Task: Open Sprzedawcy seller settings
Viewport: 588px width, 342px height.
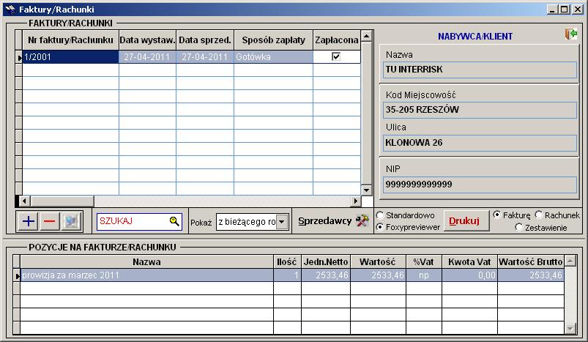Action: tap(333, 221)
